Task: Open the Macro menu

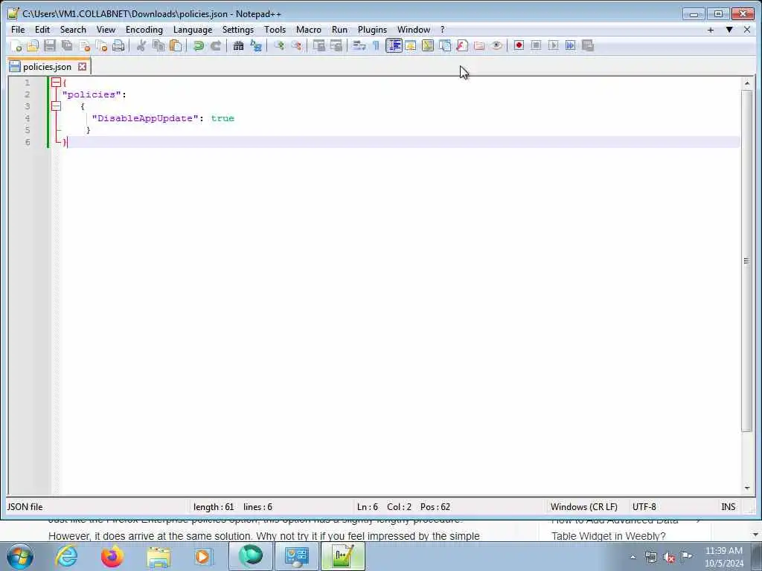Action: [x=309, y=30]
